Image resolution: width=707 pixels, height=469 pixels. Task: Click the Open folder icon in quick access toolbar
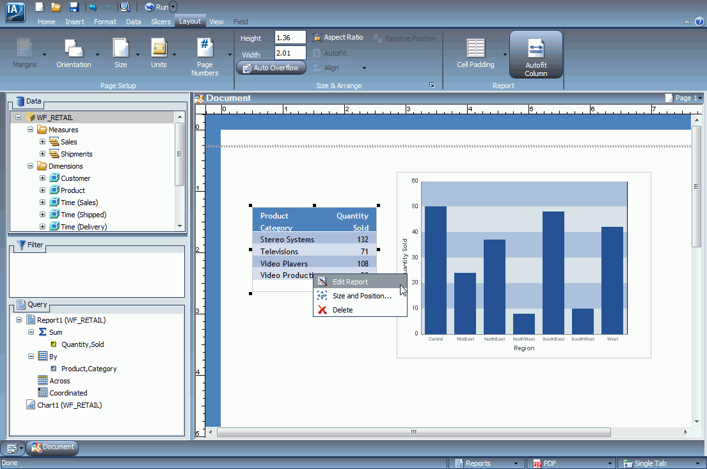(56, 7)
